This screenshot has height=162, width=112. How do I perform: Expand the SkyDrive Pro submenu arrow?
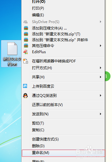pyautogui.click(x=100, y=22)
